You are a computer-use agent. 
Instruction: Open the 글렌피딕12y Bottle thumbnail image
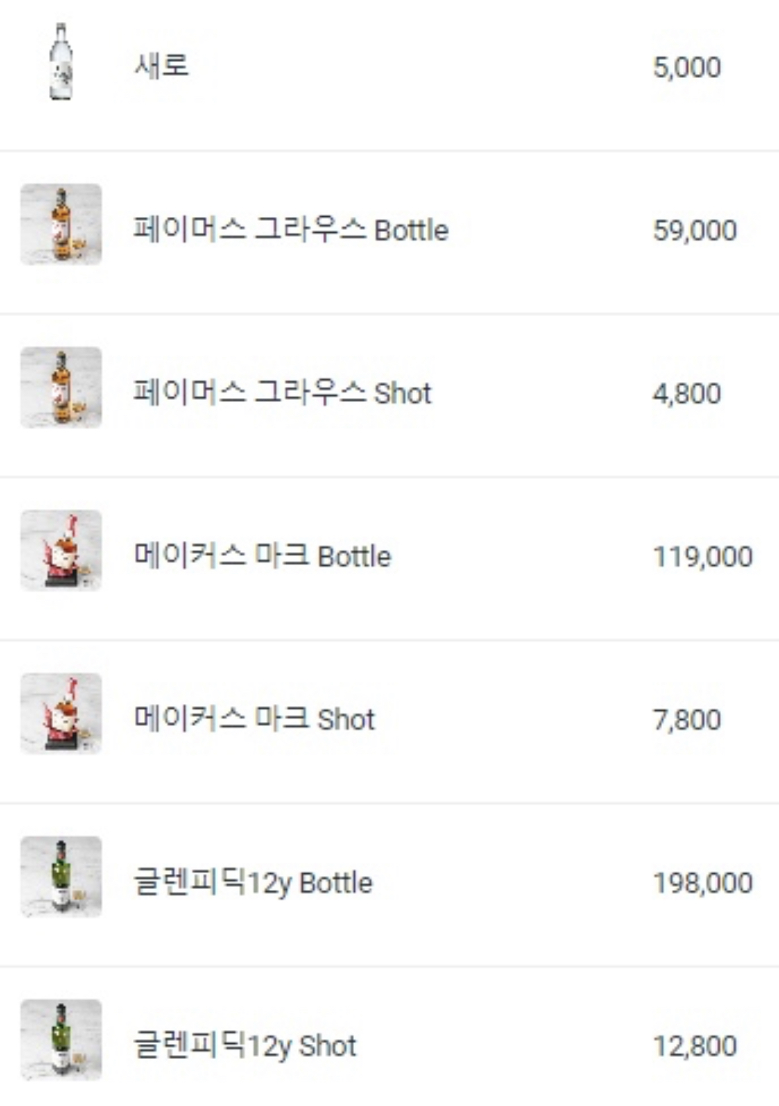pos(61,877)
